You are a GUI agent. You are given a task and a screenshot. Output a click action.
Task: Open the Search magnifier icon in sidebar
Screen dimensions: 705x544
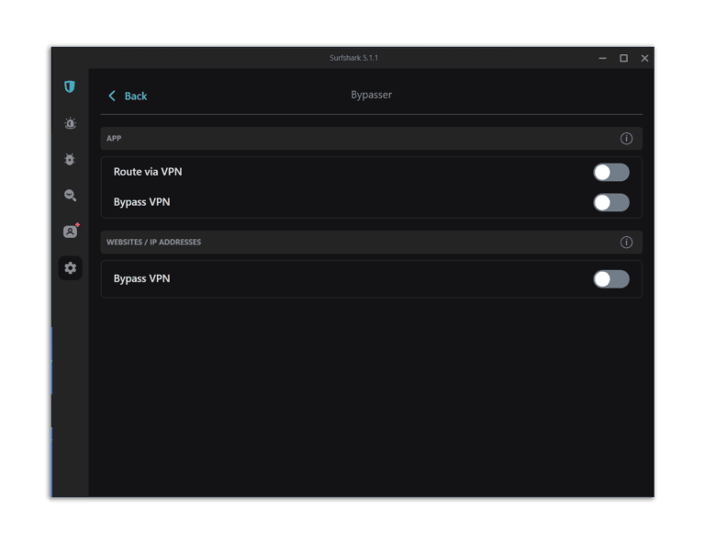tap(70, 195)
